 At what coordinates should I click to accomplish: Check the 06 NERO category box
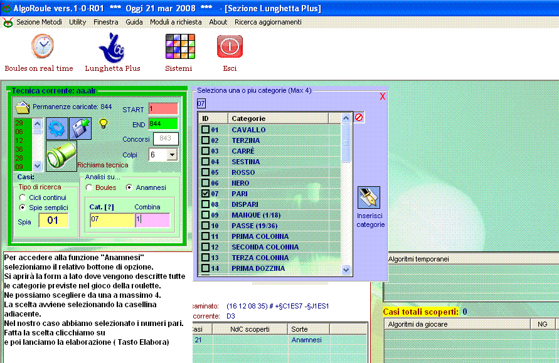pyautogui.click(x=205, y=182)
